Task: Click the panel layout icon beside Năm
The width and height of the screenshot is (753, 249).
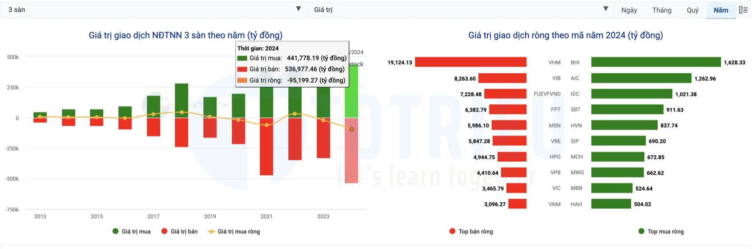Action: click(743, 10)
